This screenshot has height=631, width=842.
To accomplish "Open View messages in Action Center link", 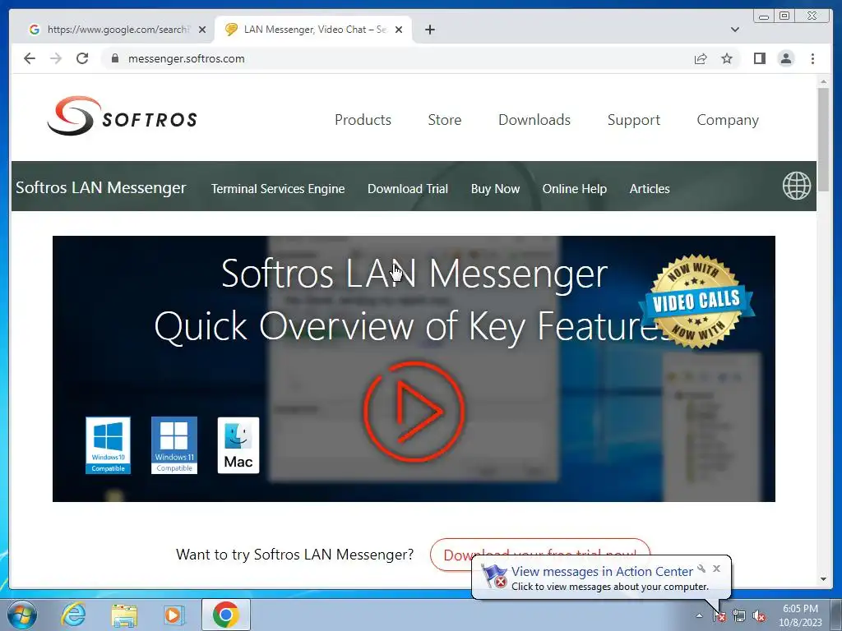I will (x=602, y=572).
